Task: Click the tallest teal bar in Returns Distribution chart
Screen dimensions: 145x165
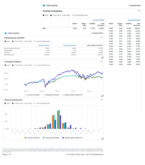Action: point(59,119)
